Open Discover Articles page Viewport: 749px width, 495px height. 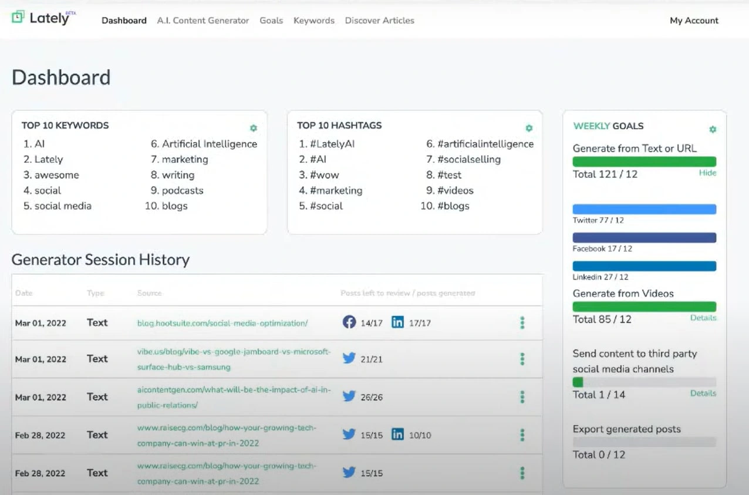pos(380,21)
